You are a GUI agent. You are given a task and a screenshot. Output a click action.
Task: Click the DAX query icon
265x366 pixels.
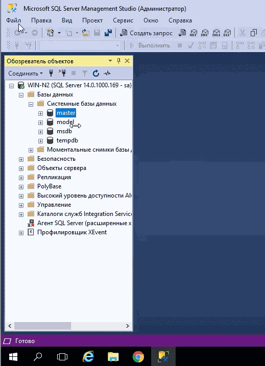click(x=227, y=33)
